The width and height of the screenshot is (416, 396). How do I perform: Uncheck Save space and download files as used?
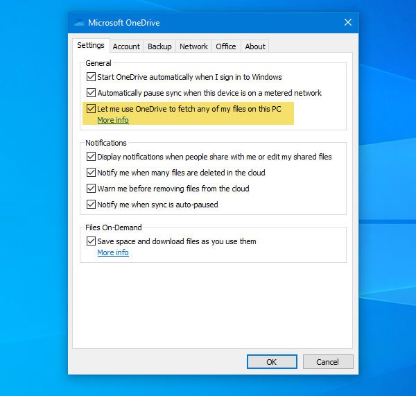pos(91,241)
